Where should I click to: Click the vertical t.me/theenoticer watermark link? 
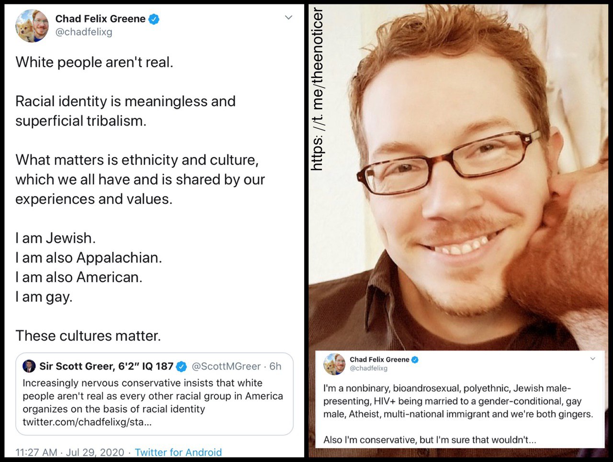(317, 89)
